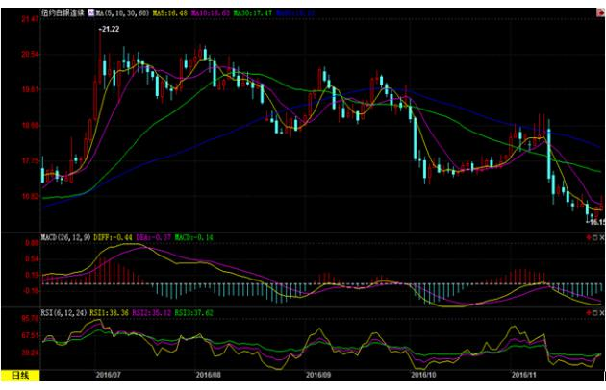Maximize the MACD indicator panel
Viewport: 606px width, 390px height.
(x=595, y=237)
